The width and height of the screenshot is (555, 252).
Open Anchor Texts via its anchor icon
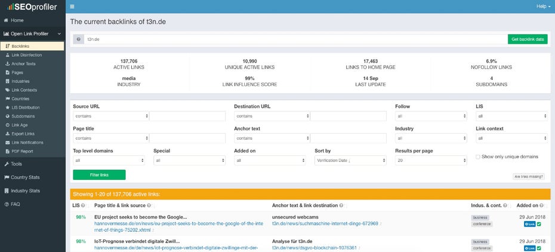click(x=8, y=64)
